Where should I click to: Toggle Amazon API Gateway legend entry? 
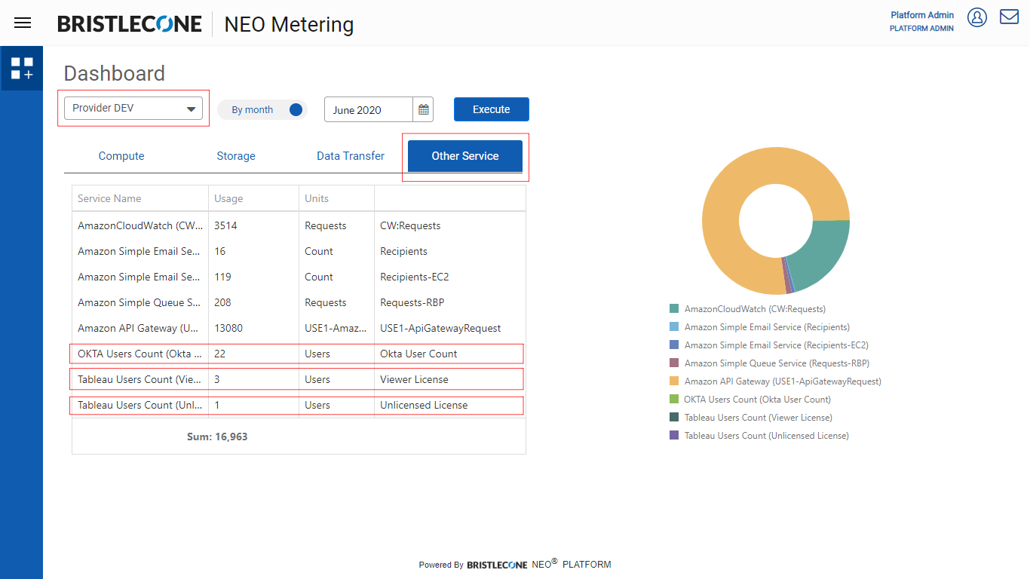click(782, 381)
